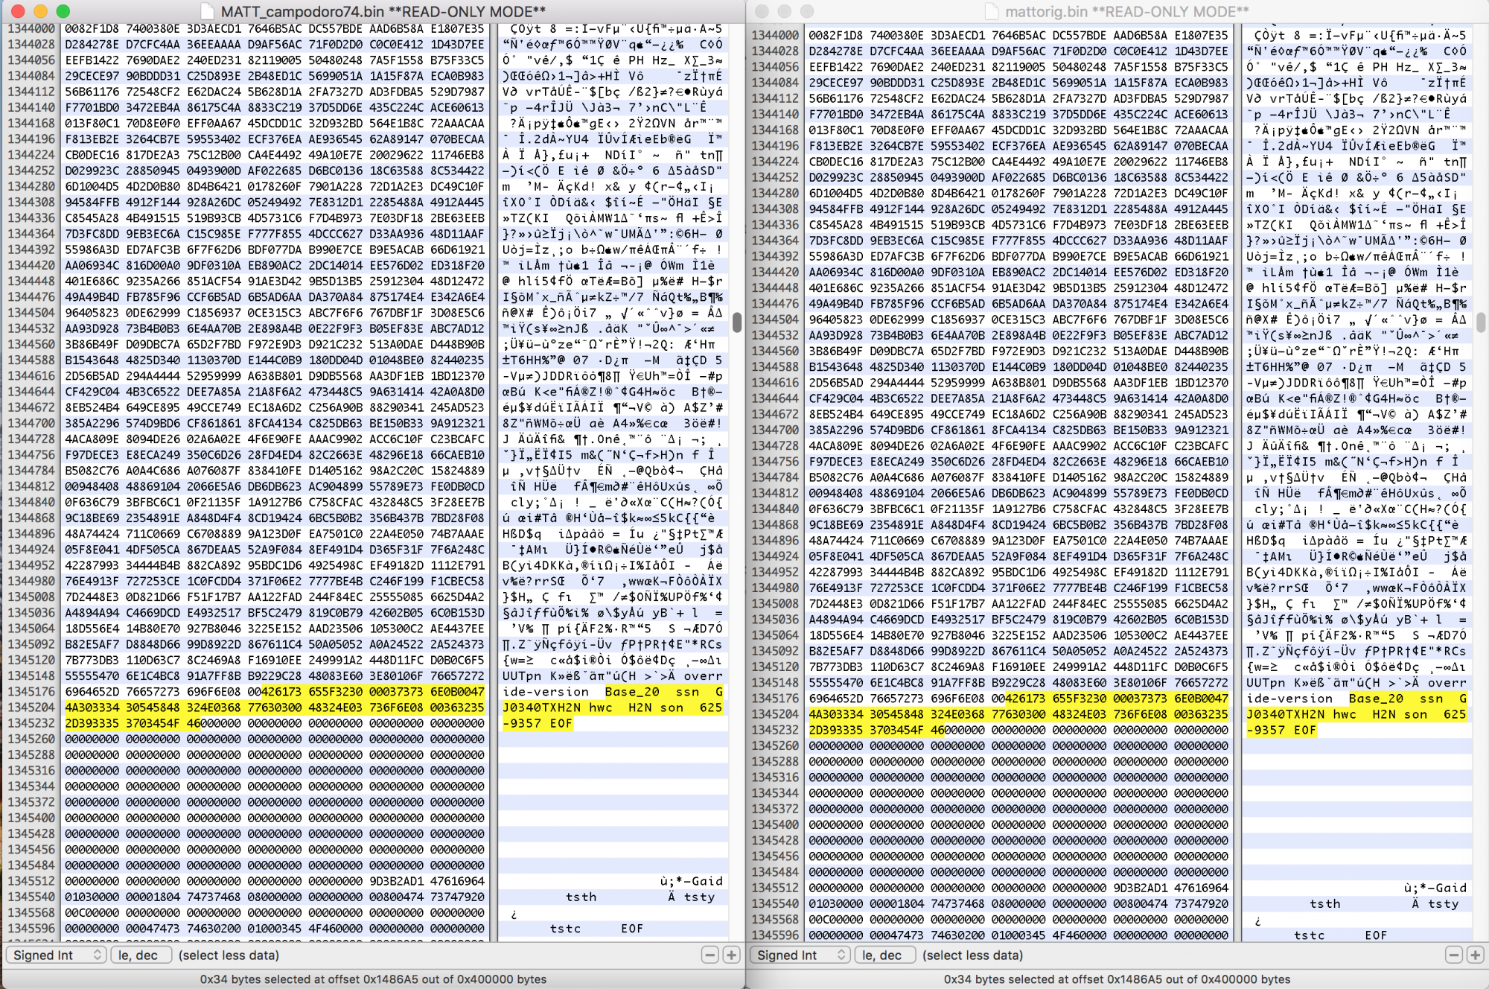This screenshot has height=989, width=1489.
Task: Click left window's vertical scrollbar thumb
Action: 737,322
